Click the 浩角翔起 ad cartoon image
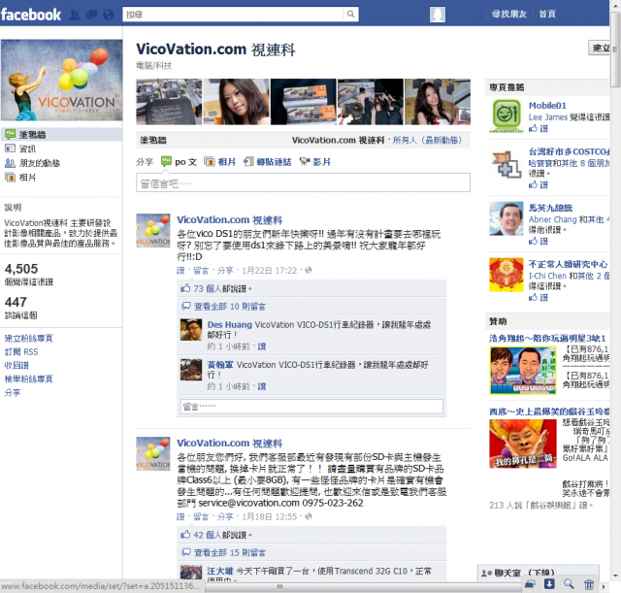Viewport: 621px width, 593px height. (x=523, y=371)
